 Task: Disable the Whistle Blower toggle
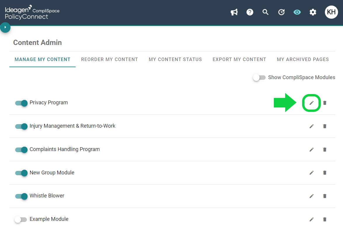coord(21,196)
